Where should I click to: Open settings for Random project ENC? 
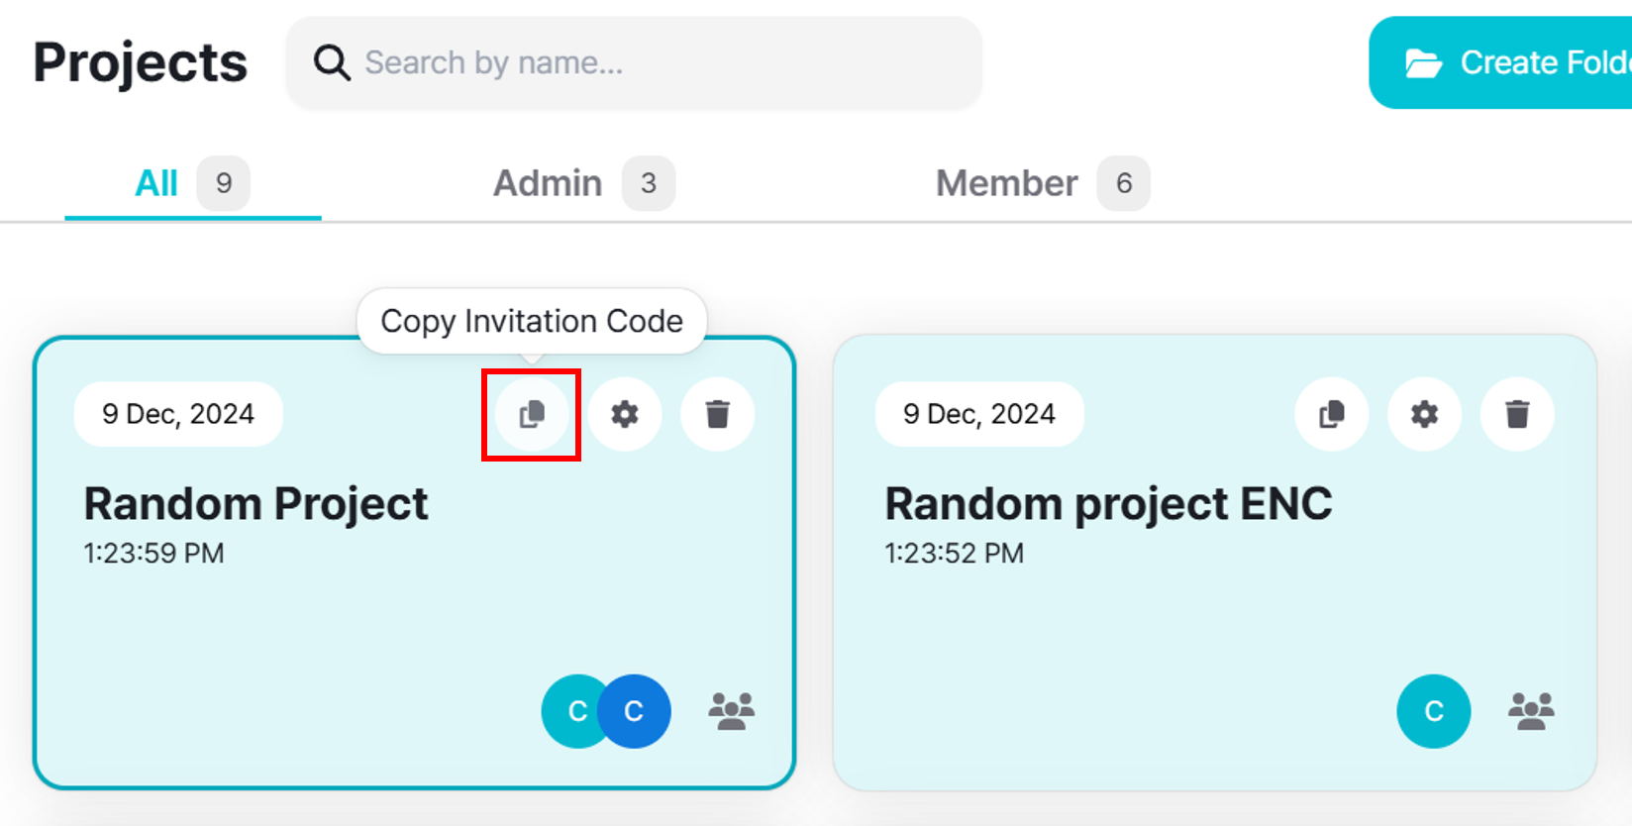1425,414
